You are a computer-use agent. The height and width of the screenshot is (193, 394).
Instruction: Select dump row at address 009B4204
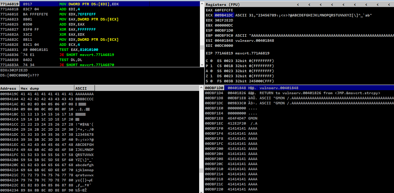pyautogui.click(x=99, y=160)
